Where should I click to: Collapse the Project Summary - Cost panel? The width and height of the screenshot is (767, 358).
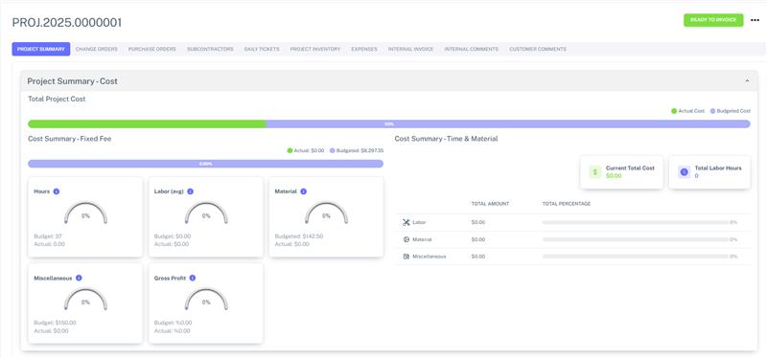747,81
